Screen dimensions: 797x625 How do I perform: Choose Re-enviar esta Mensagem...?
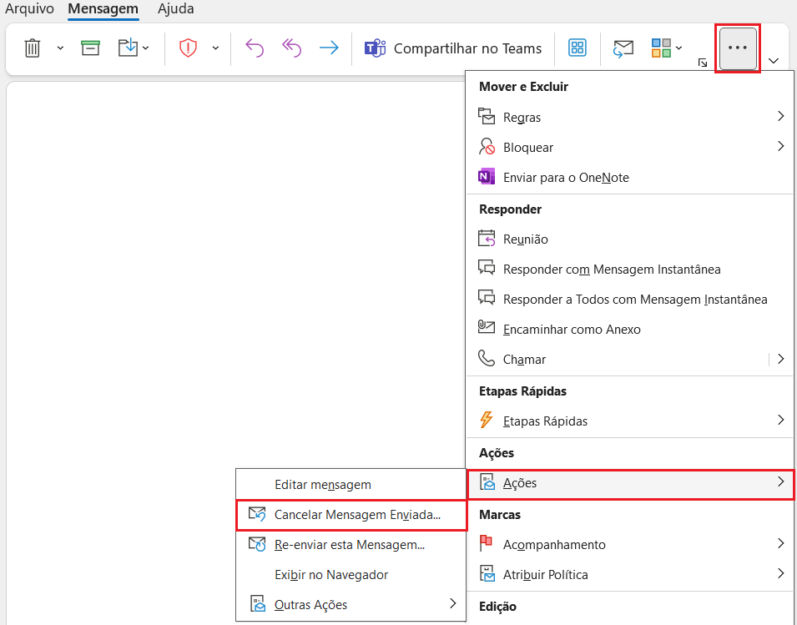351,545
